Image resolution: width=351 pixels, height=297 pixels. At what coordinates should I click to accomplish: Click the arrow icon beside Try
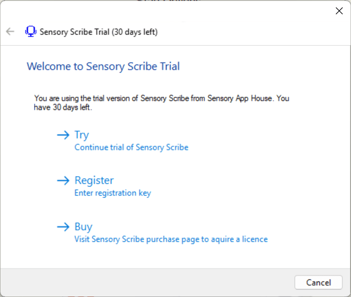click(63, 135)
